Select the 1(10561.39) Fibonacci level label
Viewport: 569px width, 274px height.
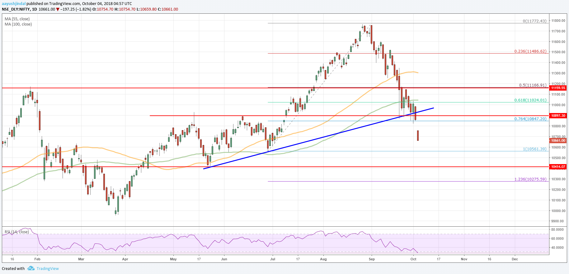coord(534,149)
